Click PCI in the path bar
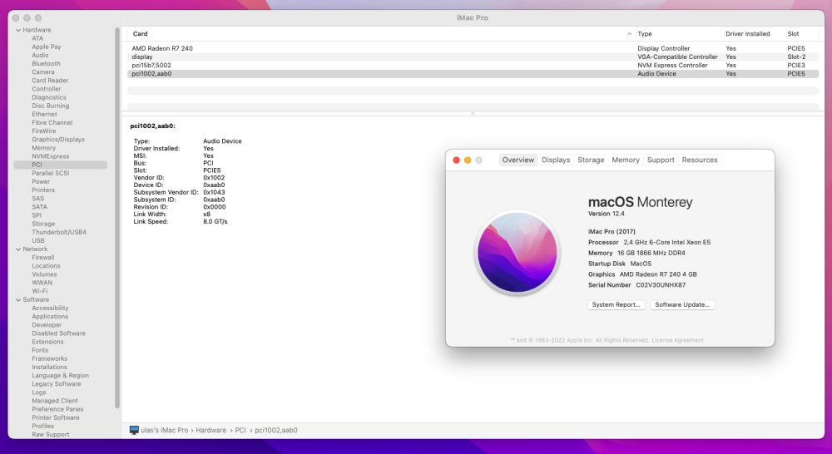This screenshot has width=832, height=454. point(240,430)
